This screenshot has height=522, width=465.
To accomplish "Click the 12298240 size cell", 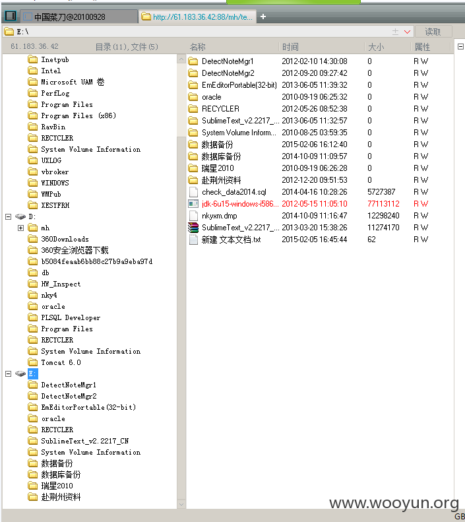I will (383, 216).
